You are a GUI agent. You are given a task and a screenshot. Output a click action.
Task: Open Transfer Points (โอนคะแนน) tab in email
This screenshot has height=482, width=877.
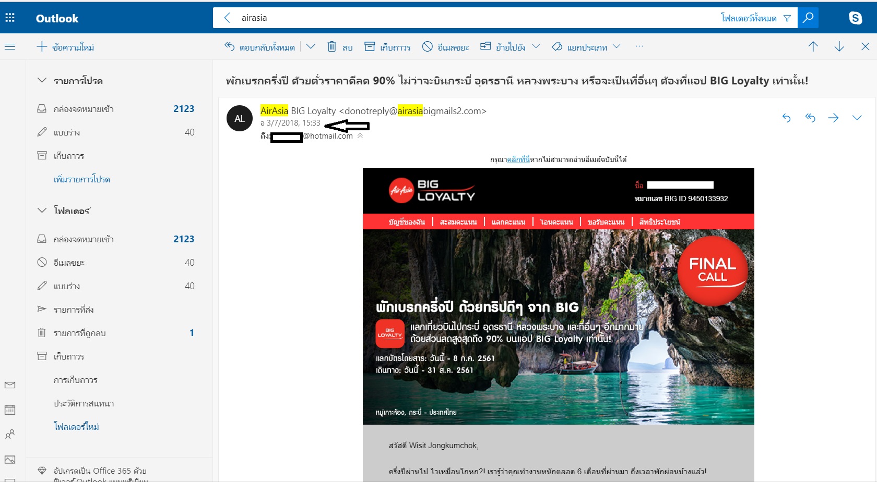point(556,222)
